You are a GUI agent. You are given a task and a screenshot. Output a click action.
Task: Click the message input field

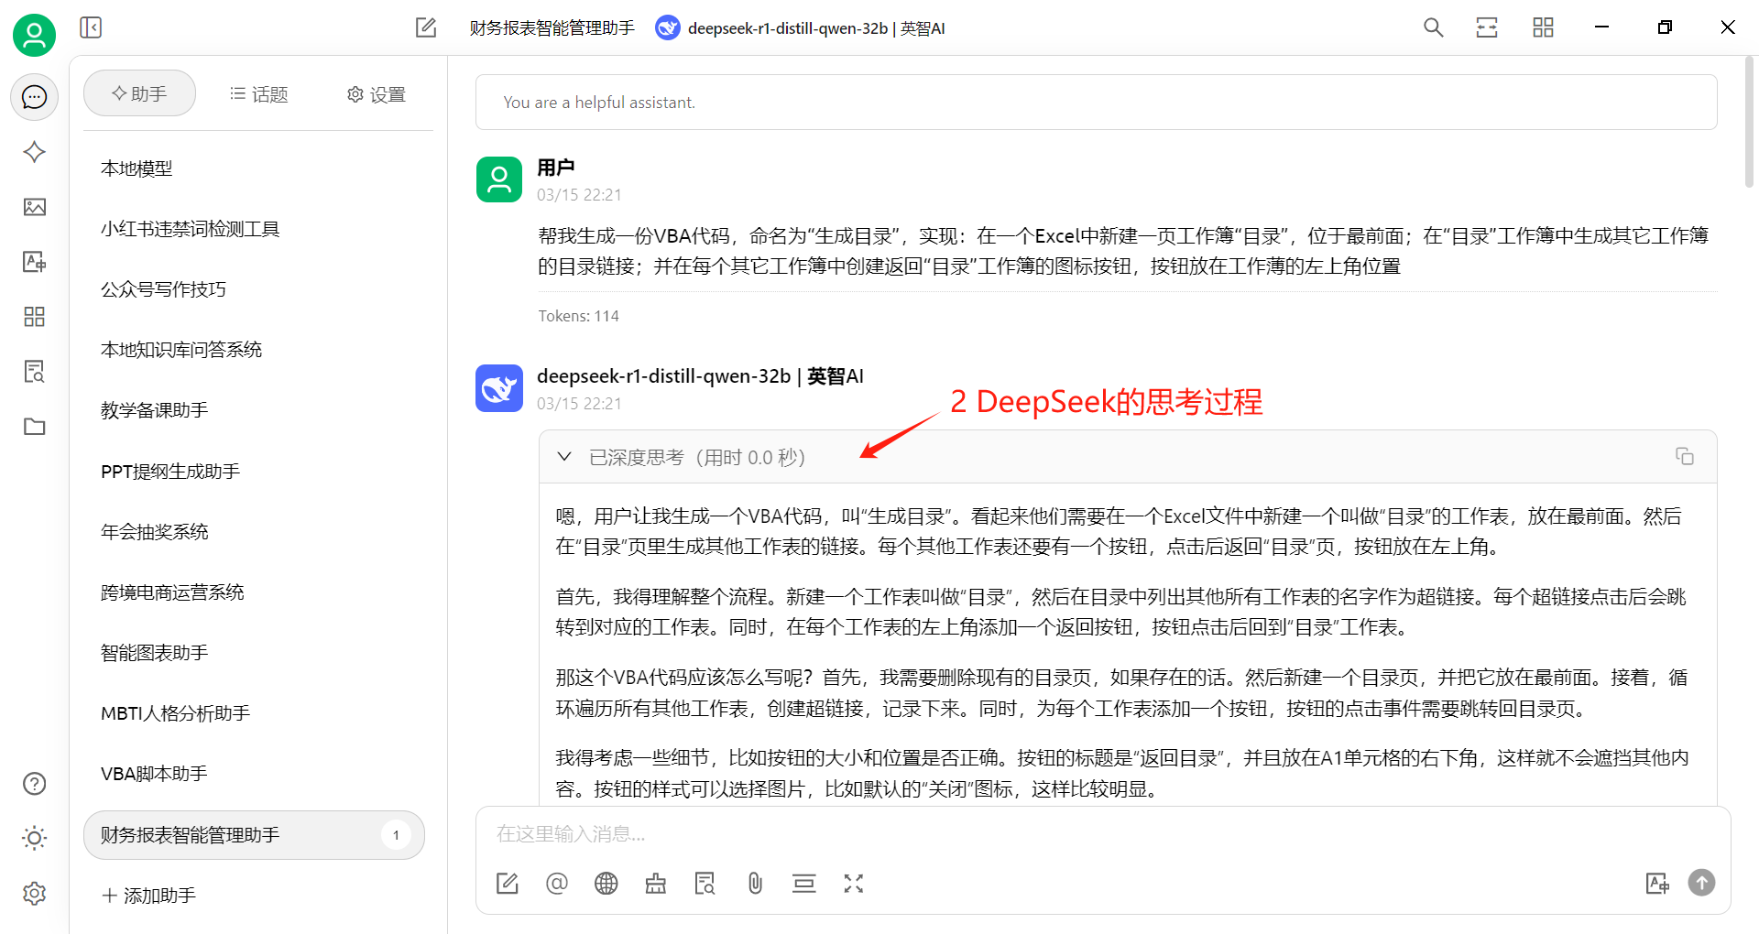[x=1102, y=834]
